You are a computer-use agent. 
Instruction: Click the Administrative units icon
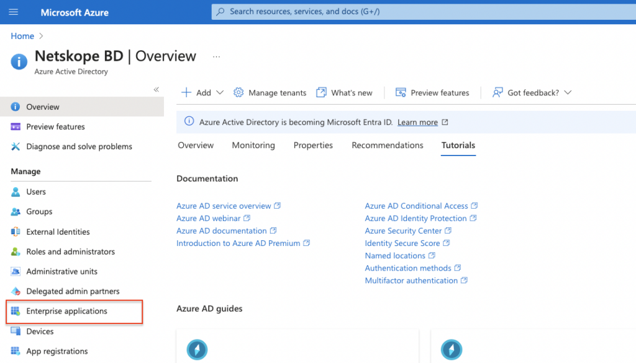(16, 271)
